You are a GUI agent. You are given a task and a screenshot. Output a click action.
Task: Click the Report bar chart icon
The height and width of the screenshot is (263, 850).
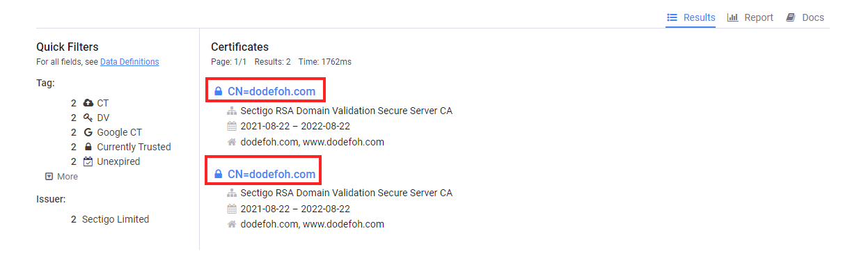[x=732, y=17]
